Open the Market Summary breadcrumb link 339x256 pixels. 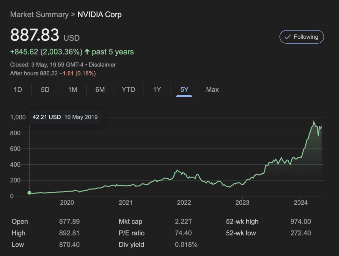tap(39, 15)
